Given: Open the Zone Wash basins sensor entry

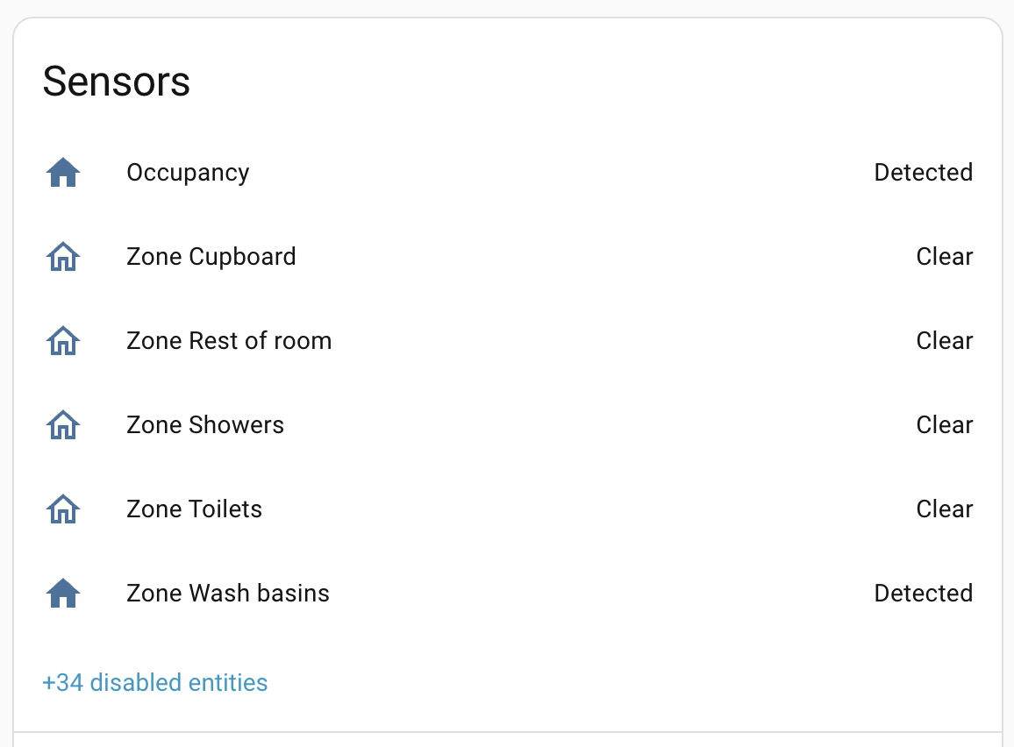Looking at the screenshot, I should (x=227, y=593).
